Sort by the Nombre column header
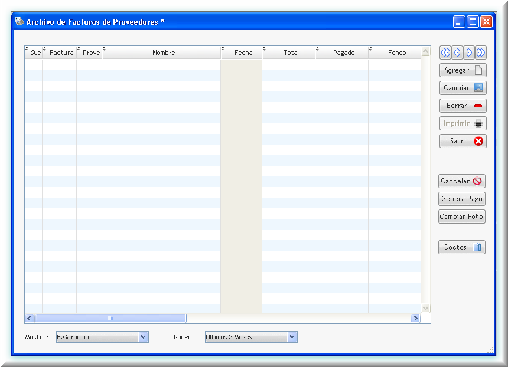The image size is (508, 367). 161,53
